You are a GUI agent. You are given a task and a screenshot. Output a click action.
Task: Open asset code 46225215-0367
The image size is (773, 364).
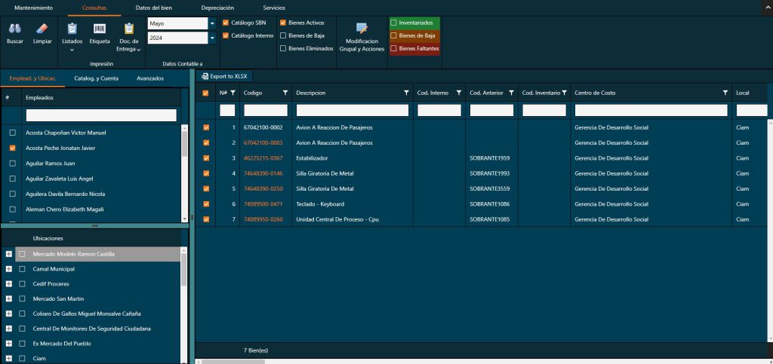[263, 158]
